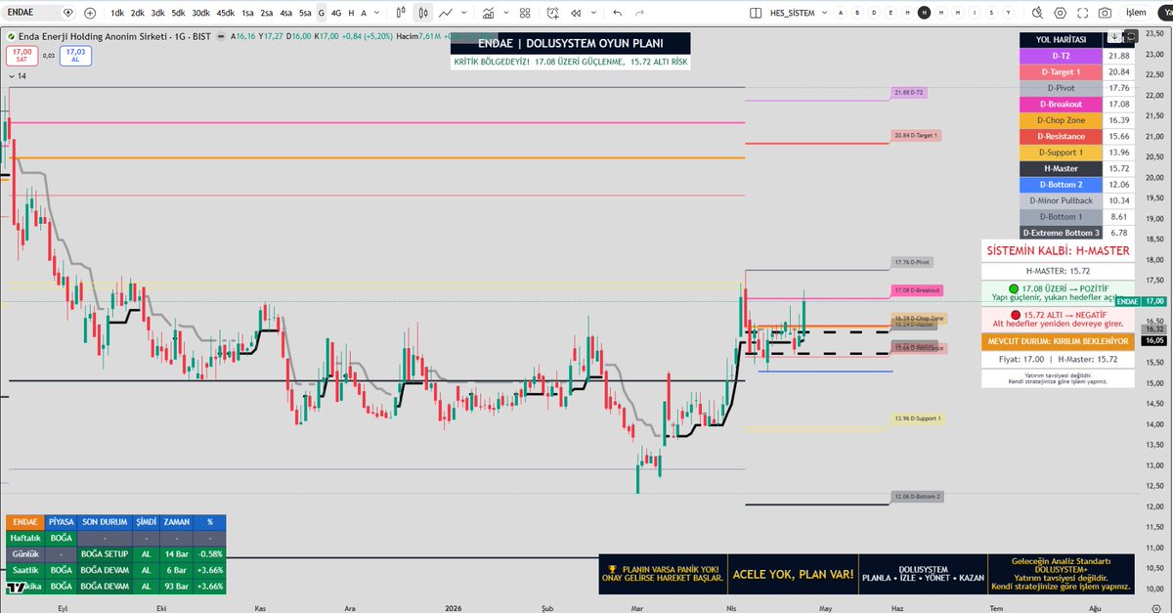Open the indicator templates grid icon
This screenshot has width=1173, height=613.
524,14
